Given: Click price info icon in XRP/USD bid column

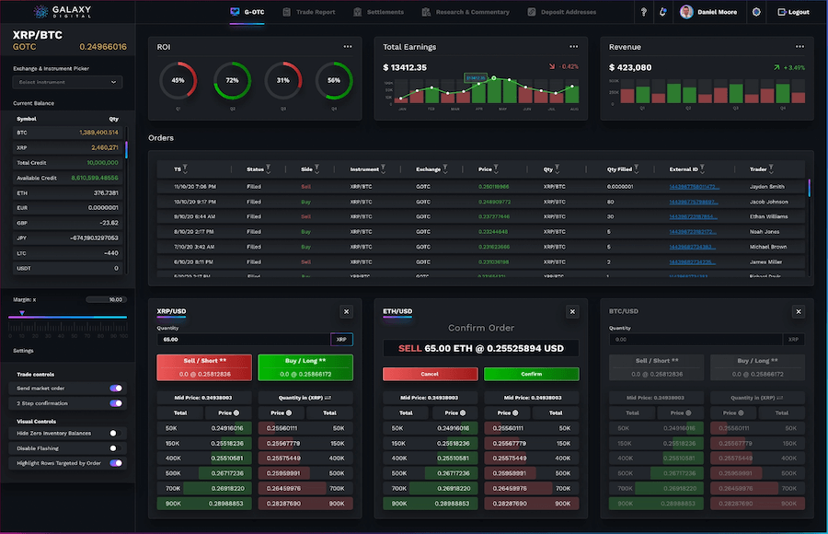Looking at the screenshot, I should pyautogui.click(x=236, y=412).
